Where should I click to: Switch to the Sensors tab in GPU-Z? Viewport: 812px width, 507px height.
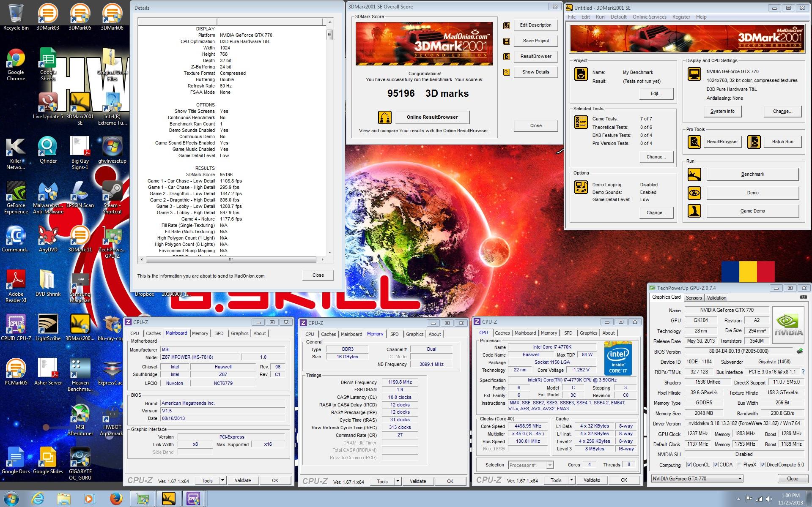point(694,298)
